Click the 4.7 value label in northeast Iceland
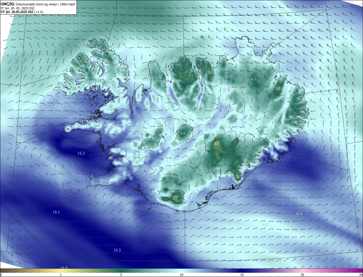 pyautogui.click(x=254, y=79)
